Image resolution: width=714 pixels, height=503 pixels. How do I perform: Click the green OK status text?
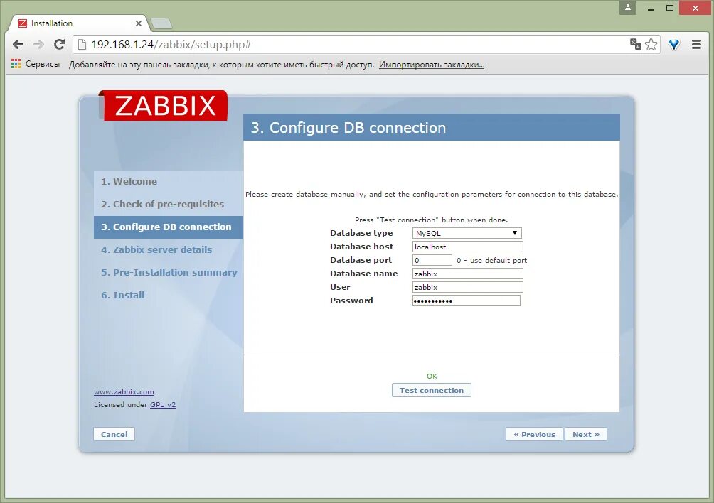click(432, 376)
